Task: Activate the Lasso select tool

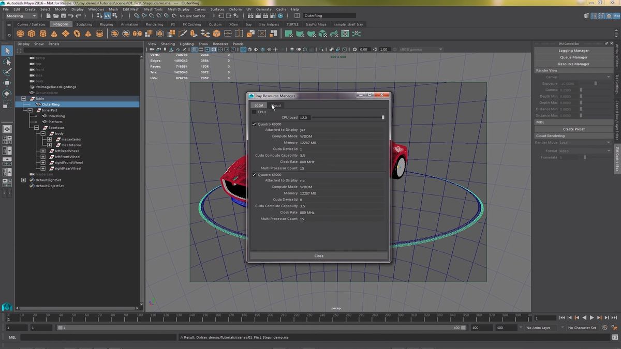Action: [x=7, y=62]
